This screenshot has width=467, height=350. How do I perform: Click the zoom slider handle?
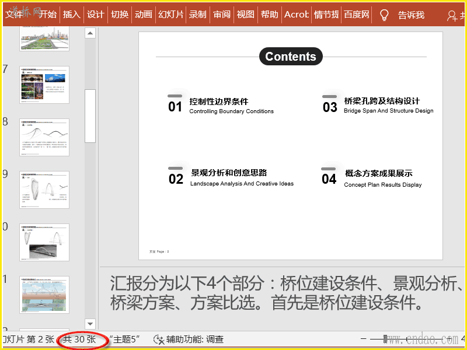point(385,339)
